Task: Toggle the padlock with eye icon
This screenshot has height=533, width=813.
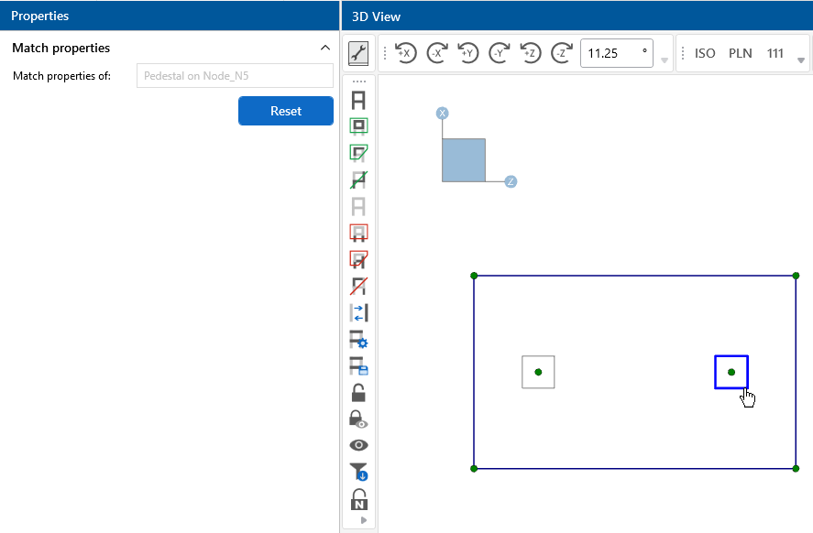Action: coord(358,419)
